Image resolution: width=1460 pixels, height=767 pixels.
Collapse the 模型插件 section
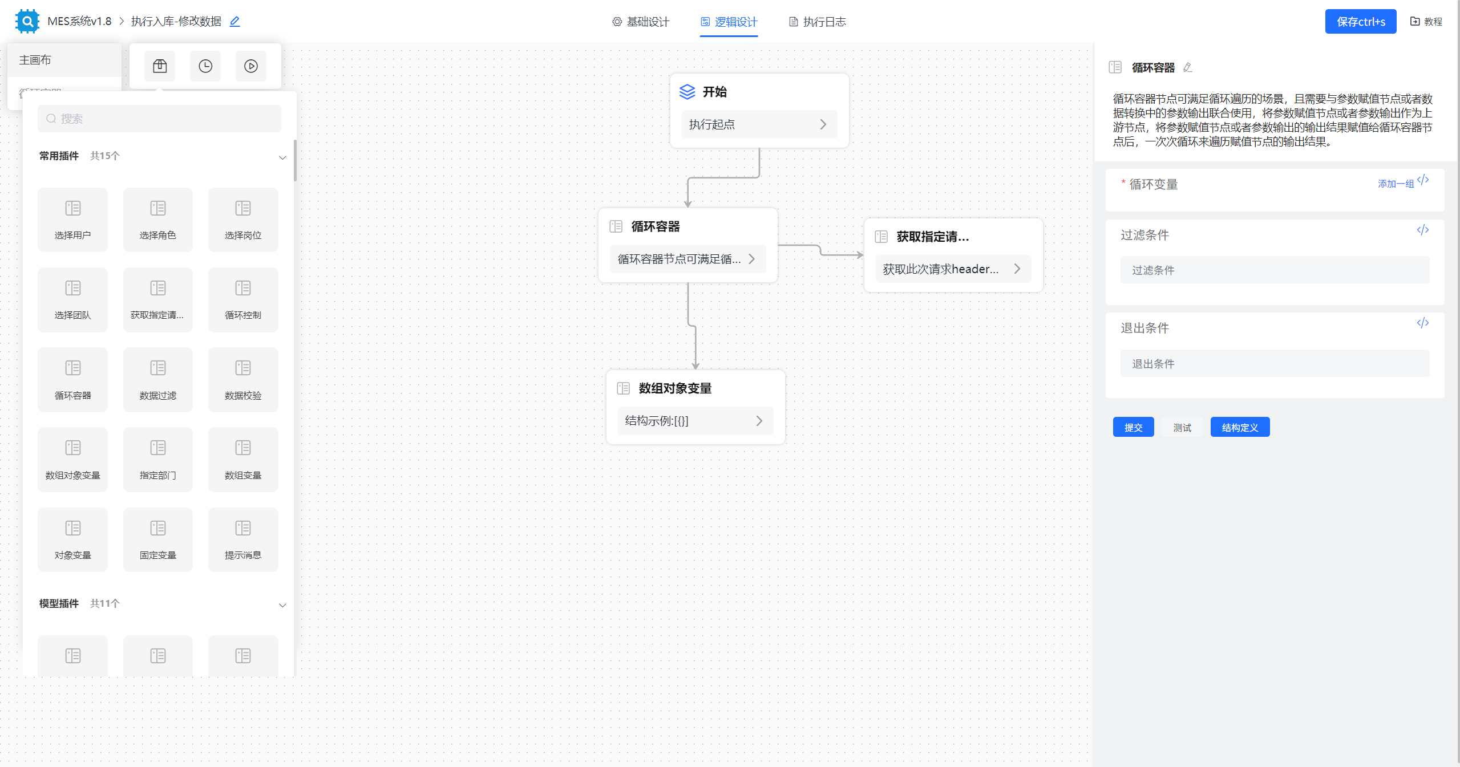[282, 605]
